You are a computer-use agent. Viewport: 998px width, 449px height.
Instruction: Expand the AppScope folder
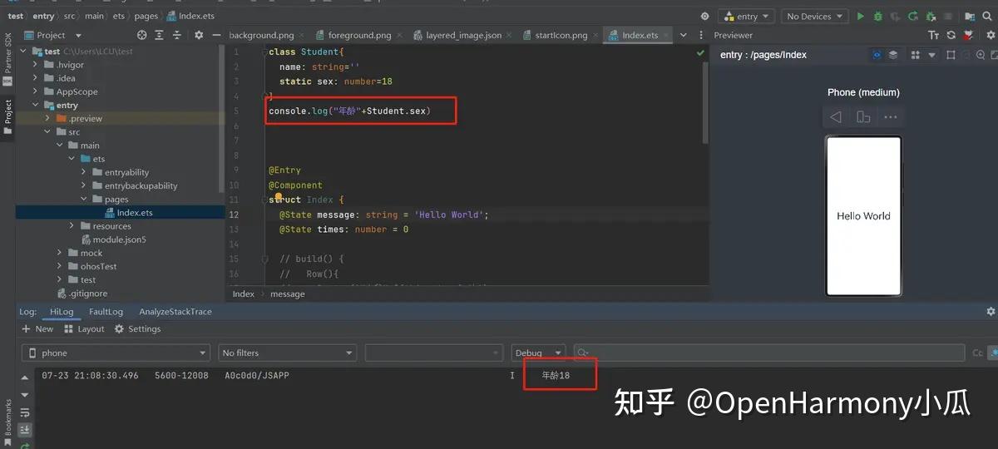36,91
